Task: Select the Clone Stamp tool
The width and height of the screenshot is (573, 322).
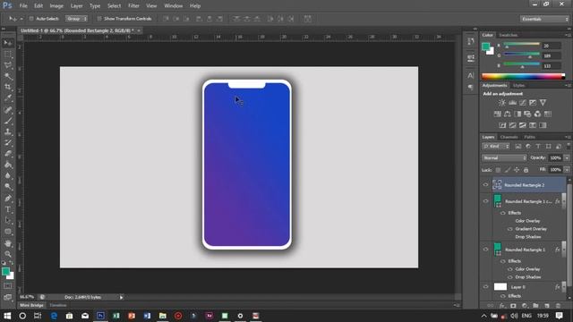Action: tap(8, 131)
